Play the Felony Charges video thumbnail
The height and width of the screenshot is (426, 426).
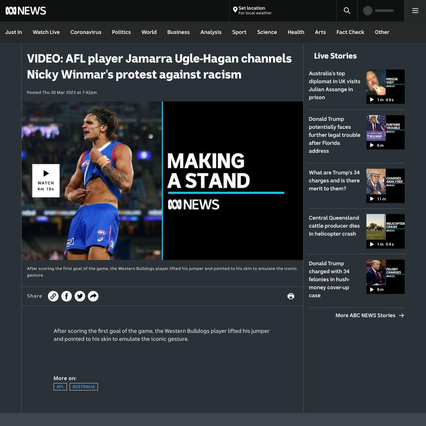385,276
